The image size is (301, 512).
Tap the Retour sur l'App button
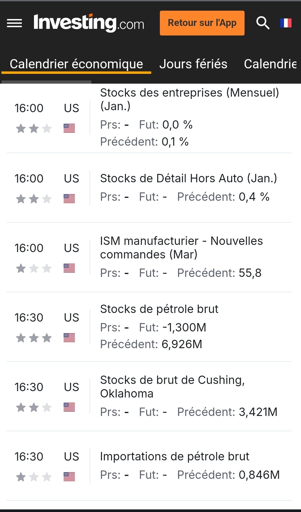(202, 23)
